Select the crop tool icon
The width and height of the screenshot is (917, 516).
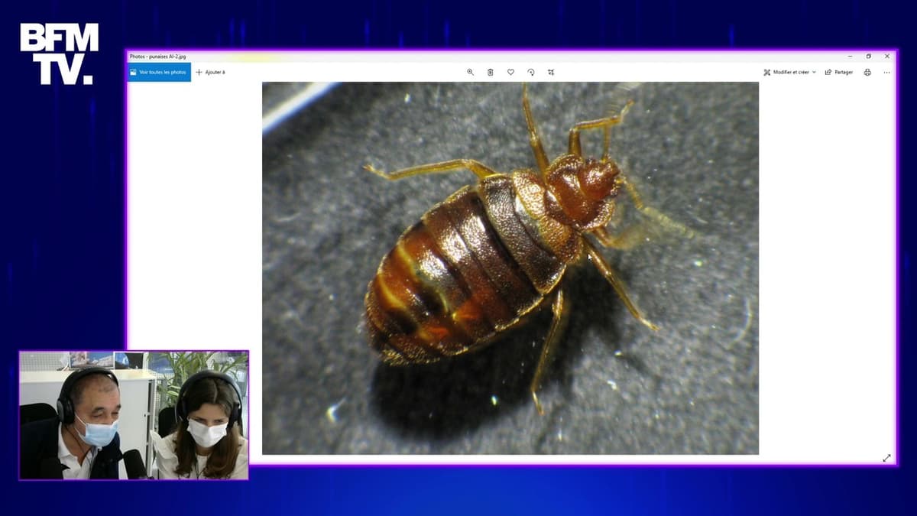pyautogui.click(x=551, y=72)
